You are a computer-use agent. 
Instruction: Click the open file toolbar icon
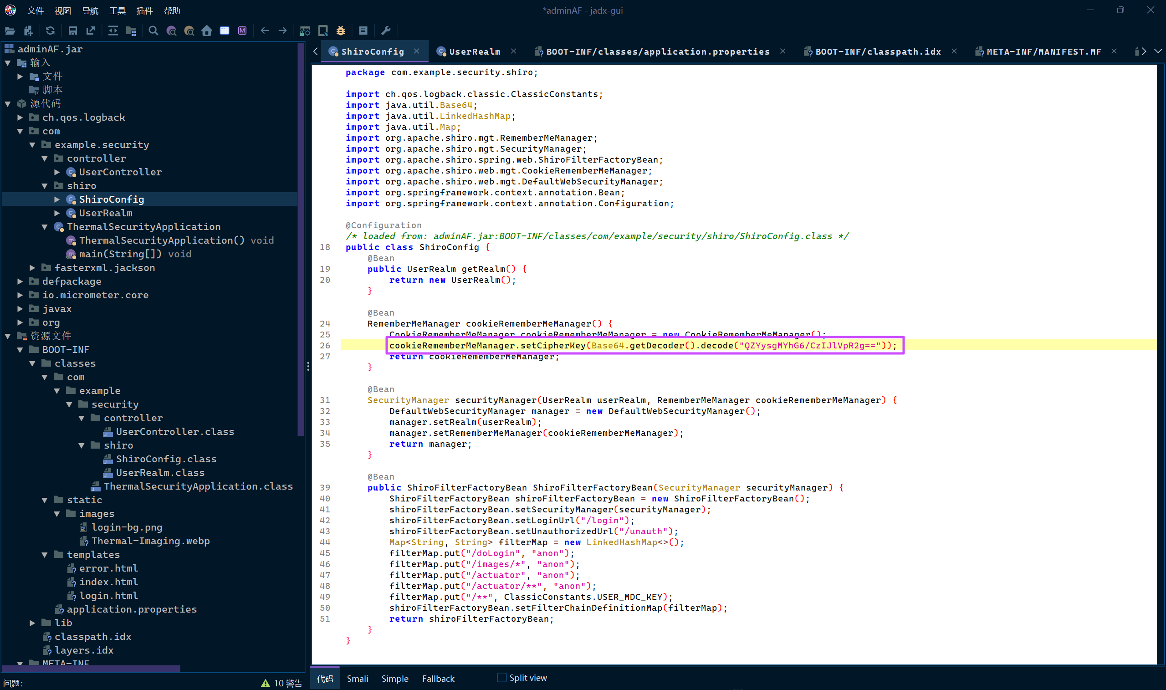(x=10, y=31)
